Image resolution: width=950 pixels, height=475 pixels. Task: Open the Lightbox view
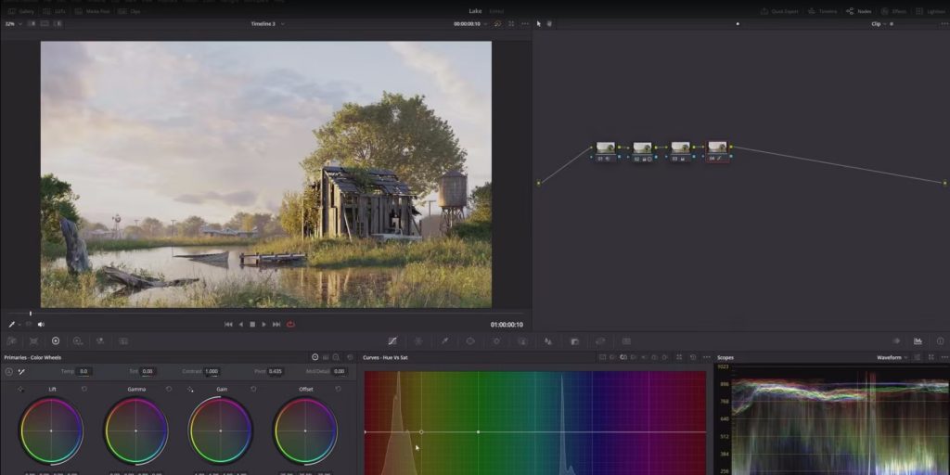(x=930, y=11)
